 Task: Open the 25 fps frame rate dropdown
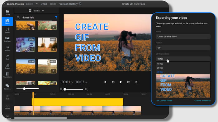click(x=183, y=59)
